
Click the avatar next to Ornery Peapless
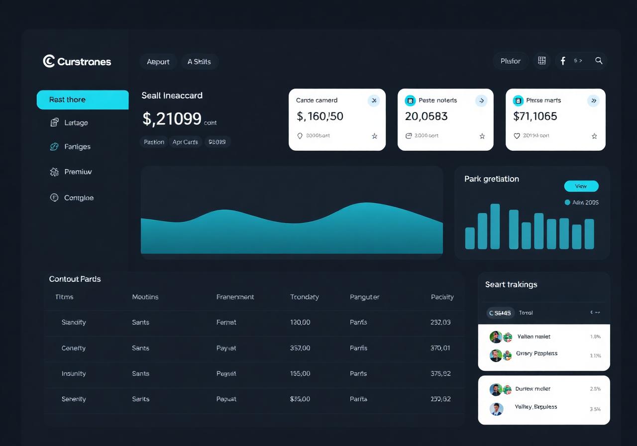coord(496,355)
